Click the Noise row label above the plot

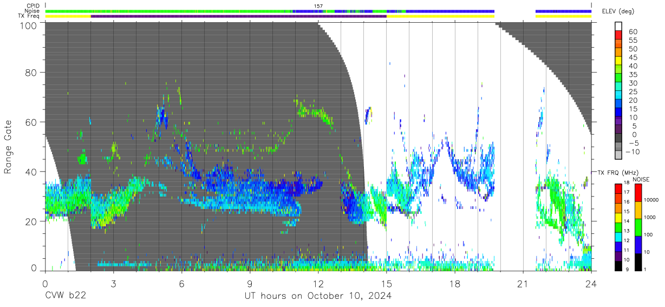coord(31,11)
